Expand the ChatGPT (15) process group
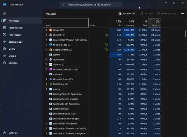This screenshot has height=137, width=187. [x=47, y=35]
